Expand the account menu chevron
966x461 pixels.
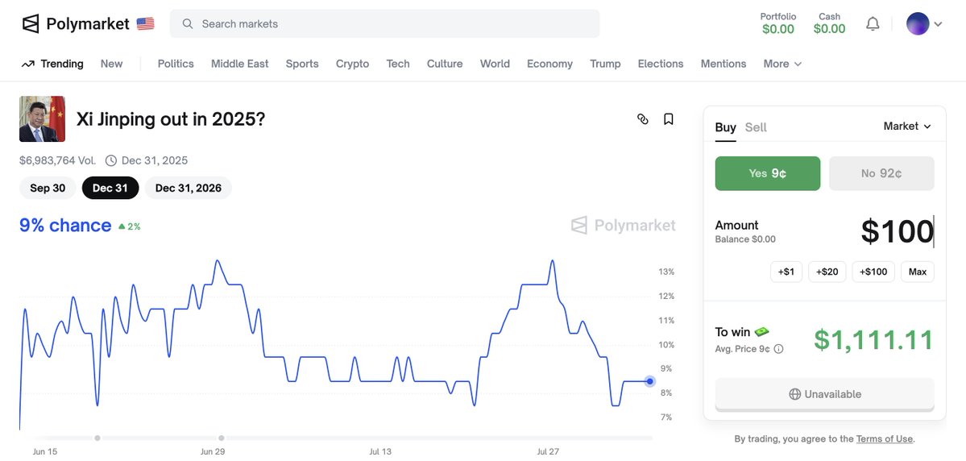point(939,25)
